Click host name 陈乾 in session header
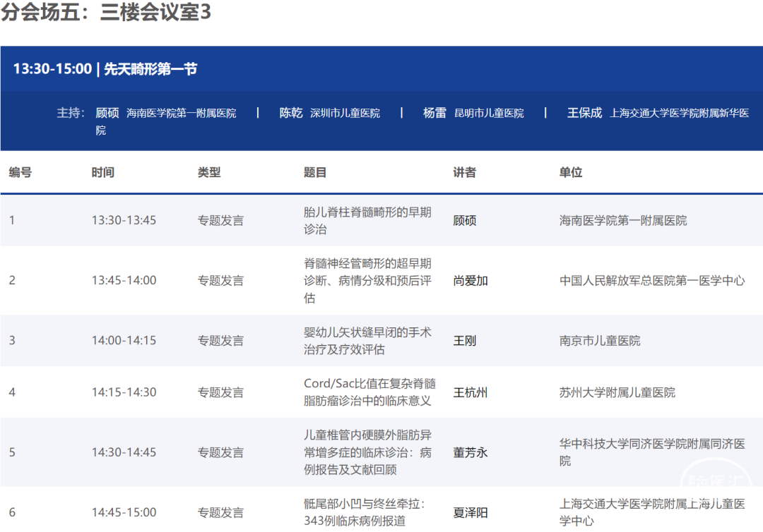Image resolution: width=763 pixels, height=532 pixels. coord(290,113)
